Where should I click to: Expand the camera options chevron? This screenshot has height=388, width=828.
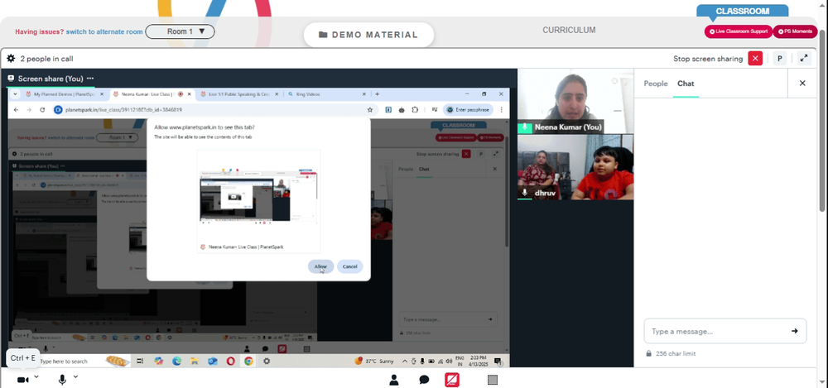[x=36, y=377]
